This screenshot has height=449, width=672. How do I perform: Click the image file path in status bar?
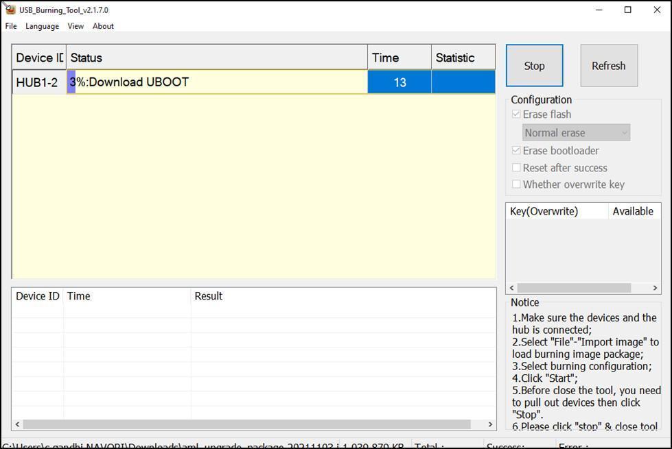tap(170, 446)
